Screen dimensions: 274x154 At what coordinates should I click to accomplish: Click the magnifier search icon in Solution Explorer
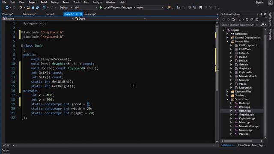[262, 25]
